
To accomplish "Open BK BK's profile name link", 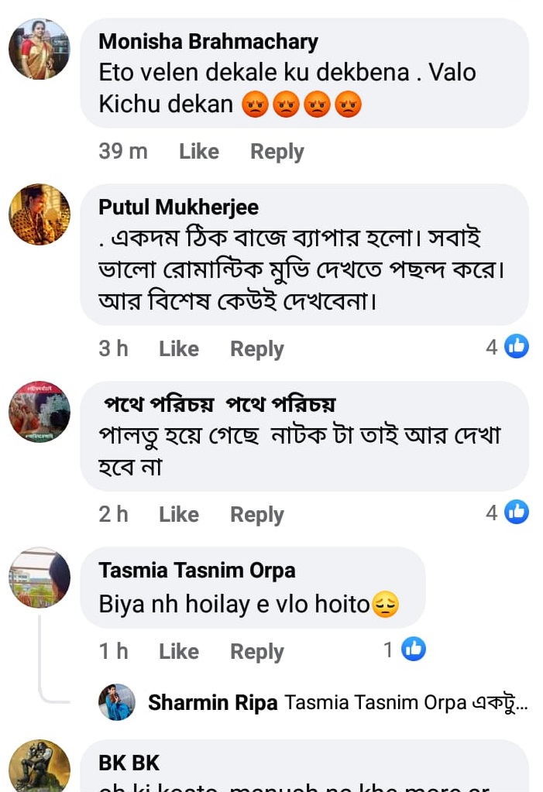I will point(129,763).
